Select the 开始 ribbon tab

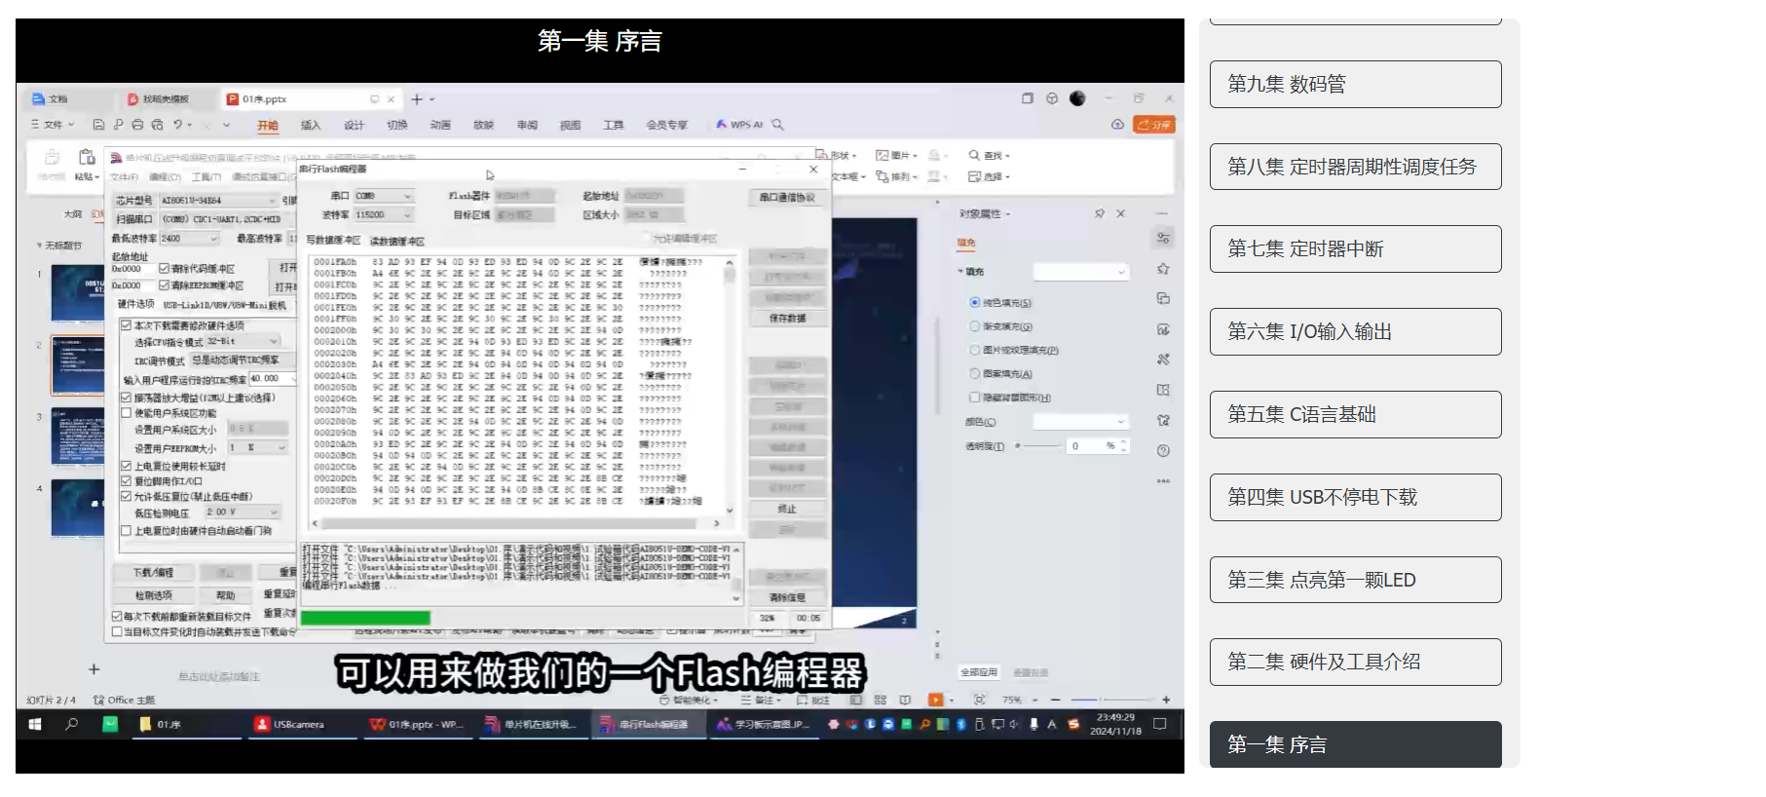pyautogui.click(x=268, y=126)
